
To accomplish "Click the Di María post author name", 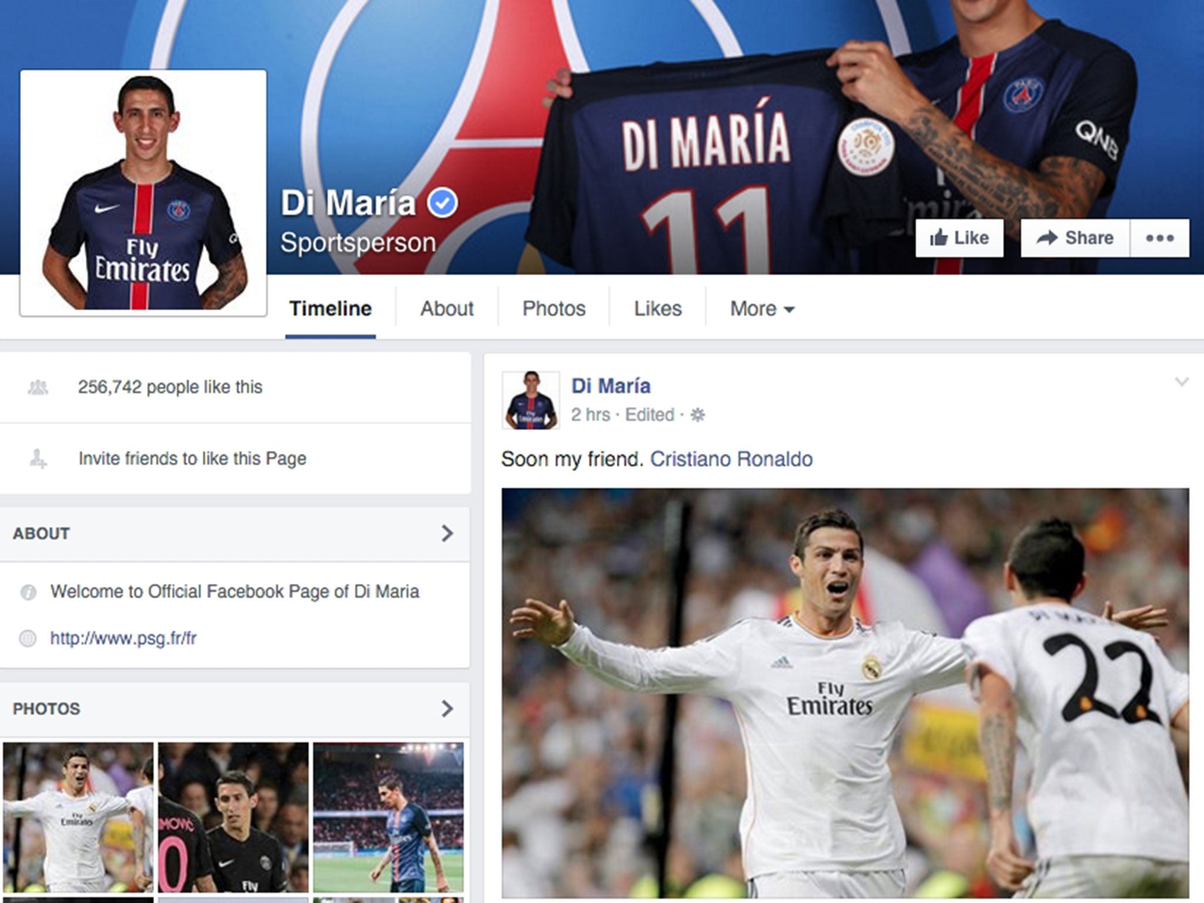I will tap(611, 386).
